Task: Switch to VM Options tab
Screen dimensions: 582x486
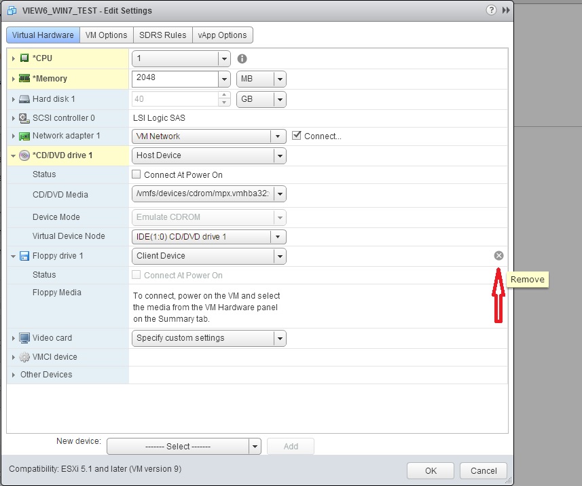Action: [107, 35]
